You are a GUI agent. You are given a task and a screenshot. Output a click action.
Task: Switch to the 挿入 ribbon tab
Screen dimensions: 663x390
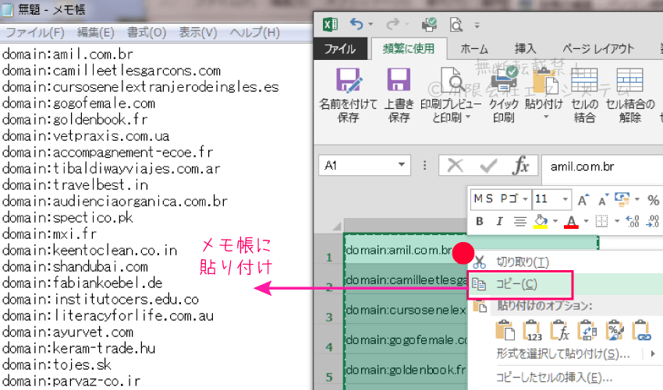click(x=525, y=49)
